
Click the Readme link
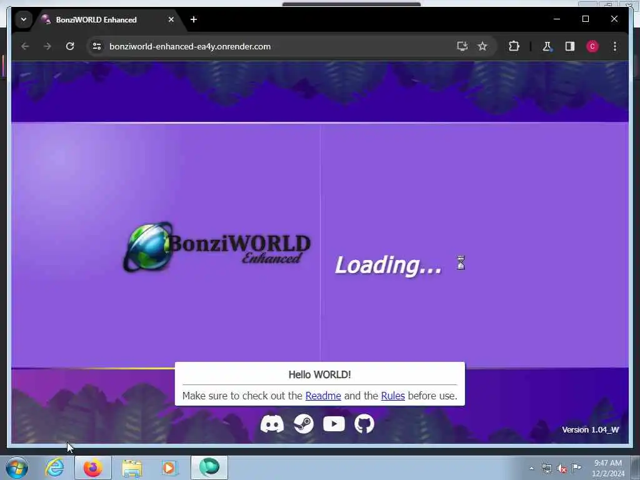(x=323, y=396)
